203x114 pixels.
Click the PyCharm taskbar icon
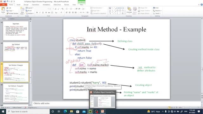click(90, 111)
